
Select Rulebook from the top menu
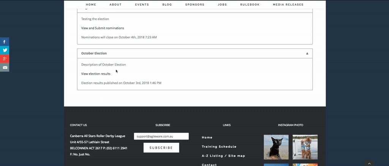tap(250, 5)
